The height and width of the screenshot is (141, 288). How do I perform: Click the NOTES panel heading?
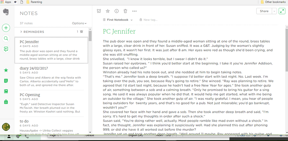coord(29,13)
